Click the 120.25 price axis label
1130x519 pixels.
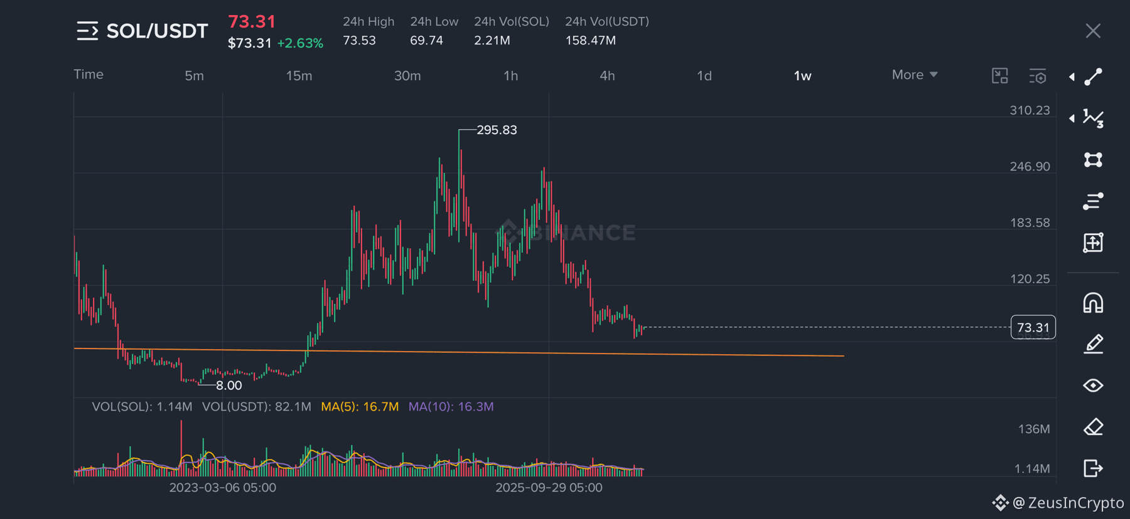[1030, 278]
